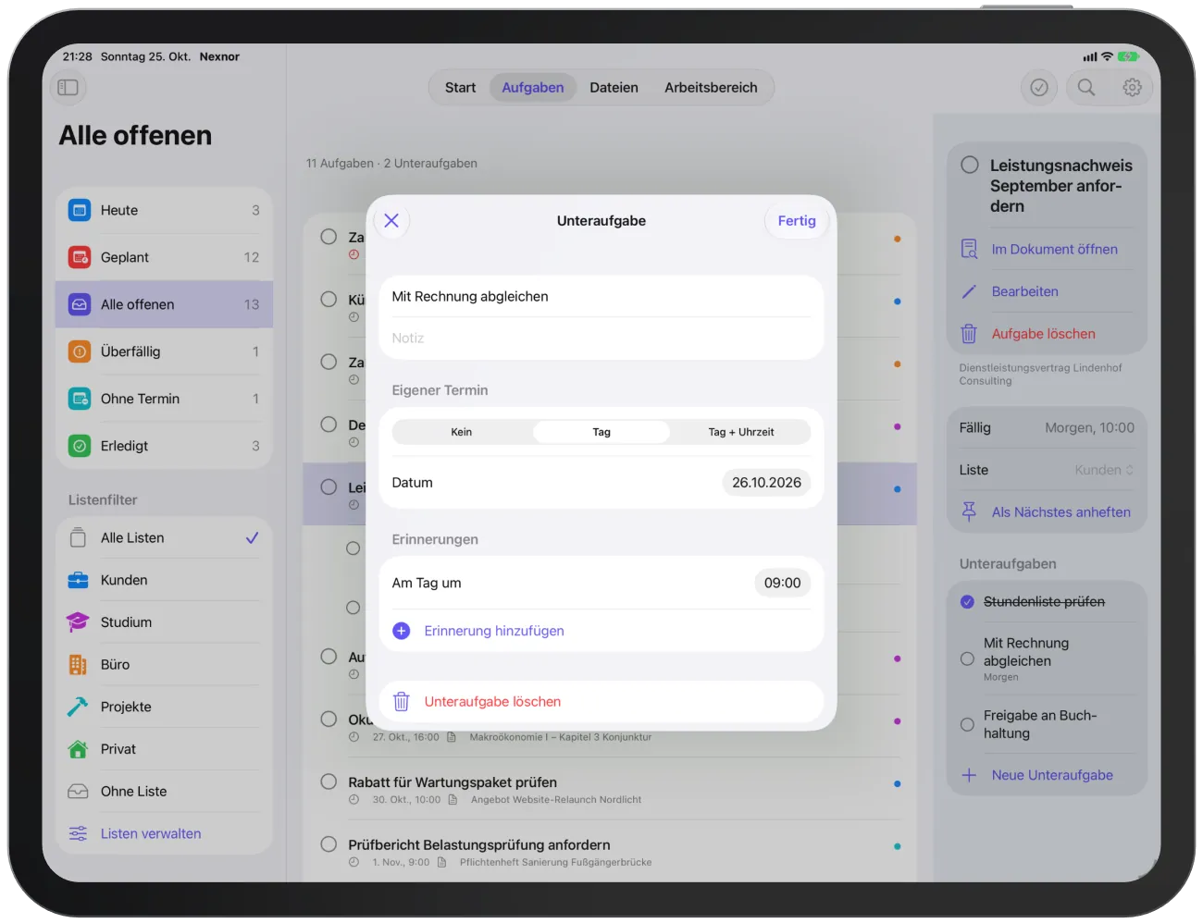Screen dimensions: 1203x923
Task: Mark Rabatt für Wartungspaket prüfen as done
Action: pos(329,781)
